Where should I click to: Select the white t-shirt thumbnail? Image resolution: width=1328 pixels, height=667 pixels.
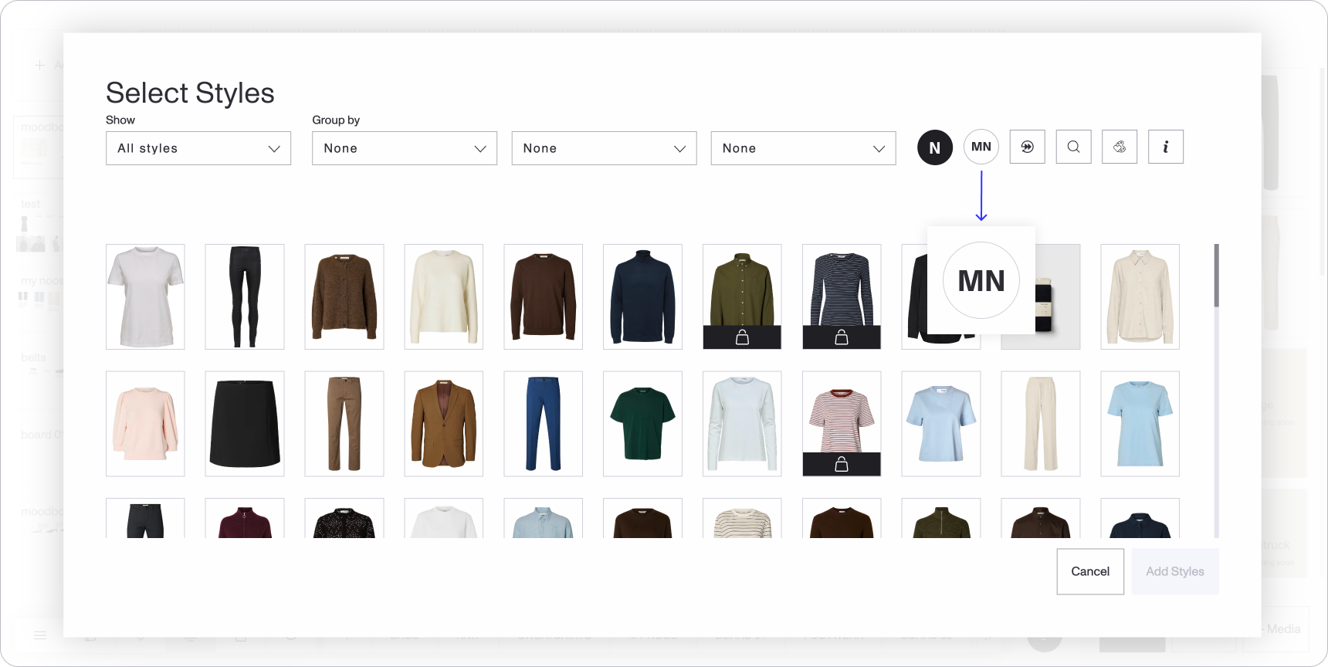click(x=145, y=296)
